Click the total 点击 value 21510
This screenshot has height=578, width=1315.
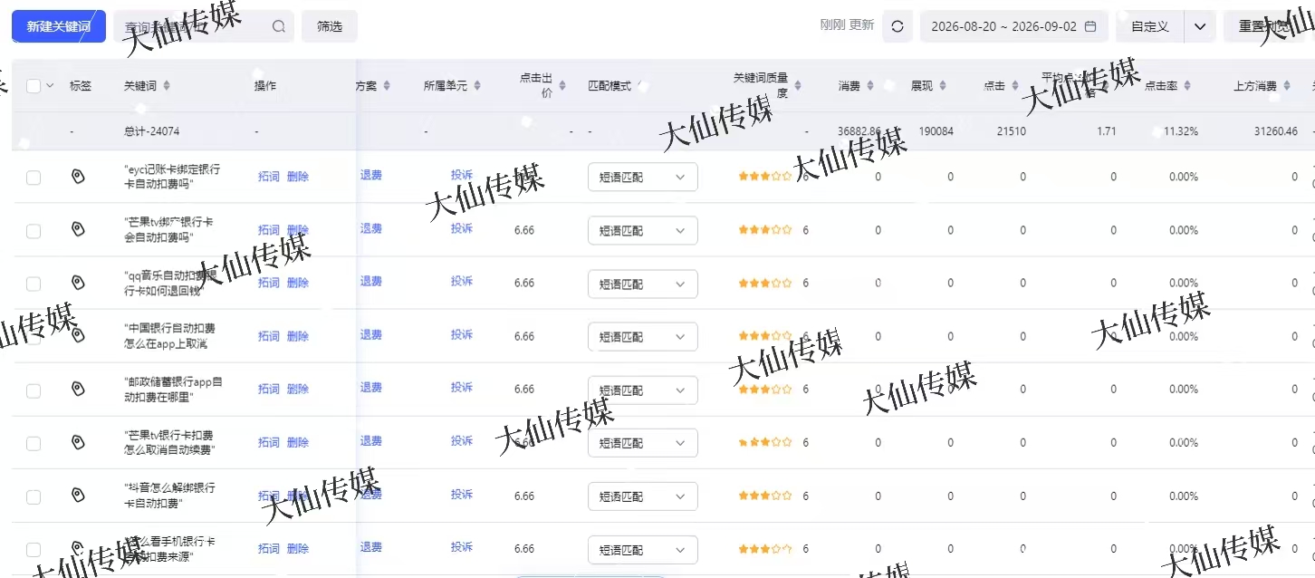click(x=1012, y=131)
